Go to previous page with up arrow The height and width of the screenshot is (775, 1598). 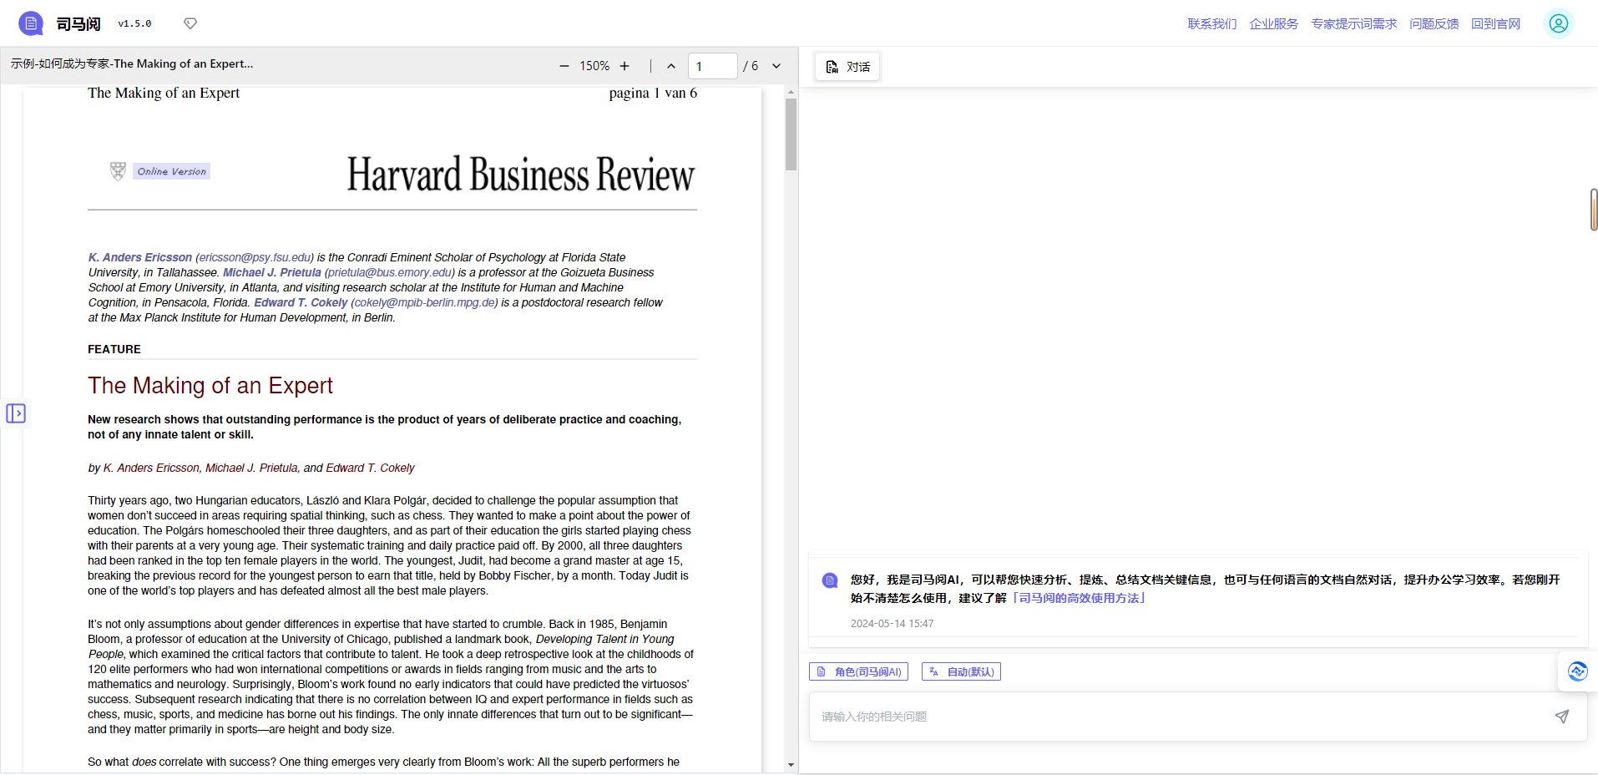[x=671, y=66]
